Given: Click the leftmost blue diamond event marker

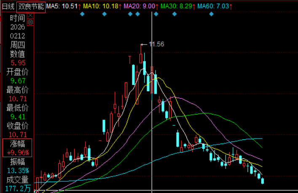Looking at the screenshot, I should 82,14.
